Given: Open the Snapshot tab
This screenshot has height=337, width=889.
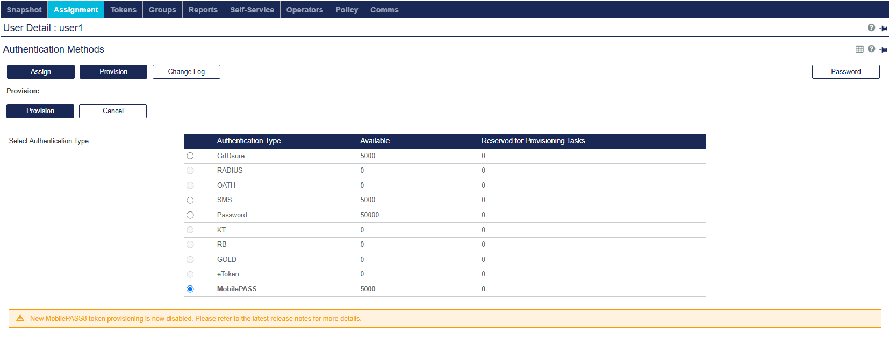Looking at the screenshot, I should coord(24,10).
